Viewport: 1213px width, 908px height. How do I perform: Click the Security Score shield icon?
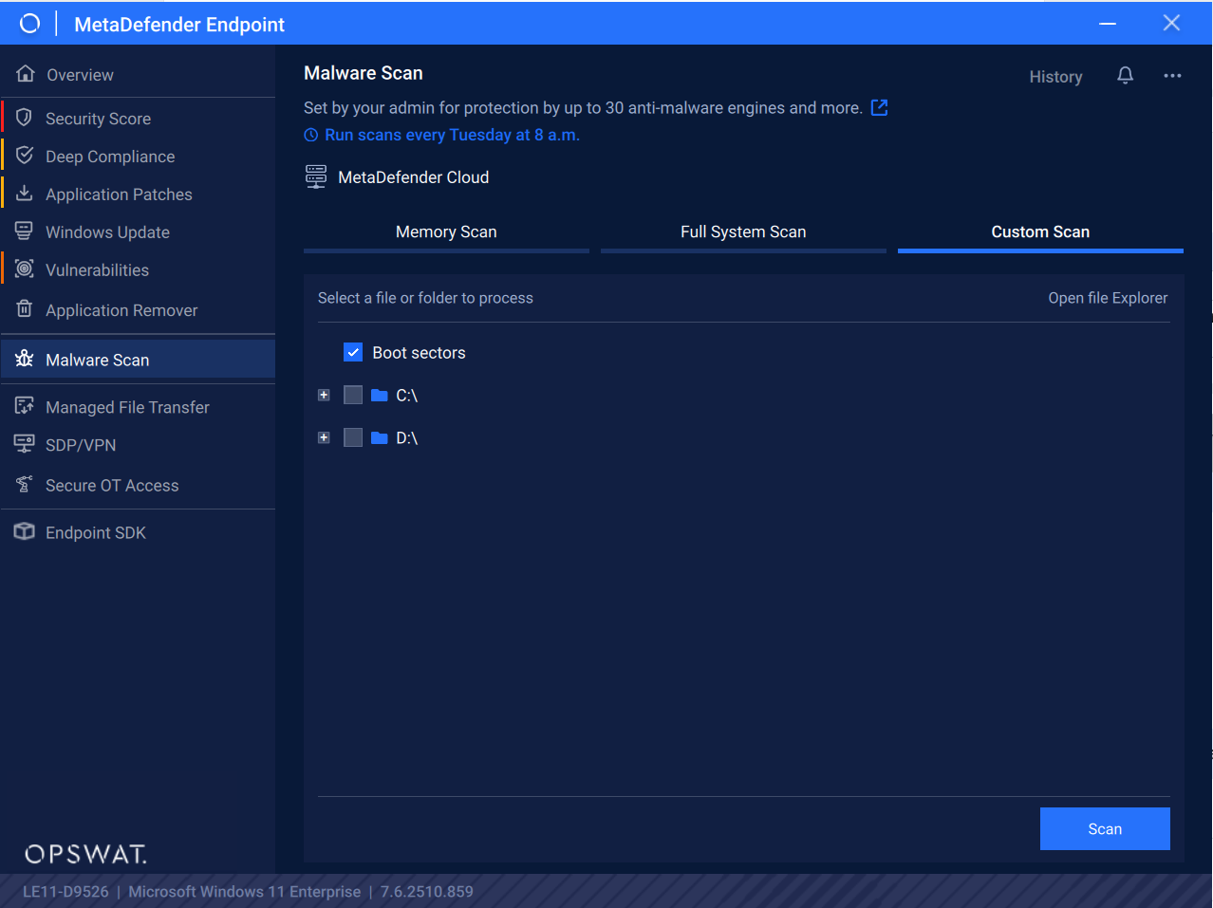[25, 118]
